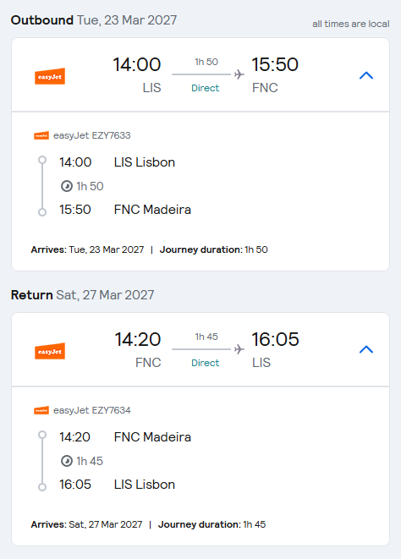Screen dimensions: 401x559
Task: Click the clock icon next to 1h 50
Action: (67, 186)
